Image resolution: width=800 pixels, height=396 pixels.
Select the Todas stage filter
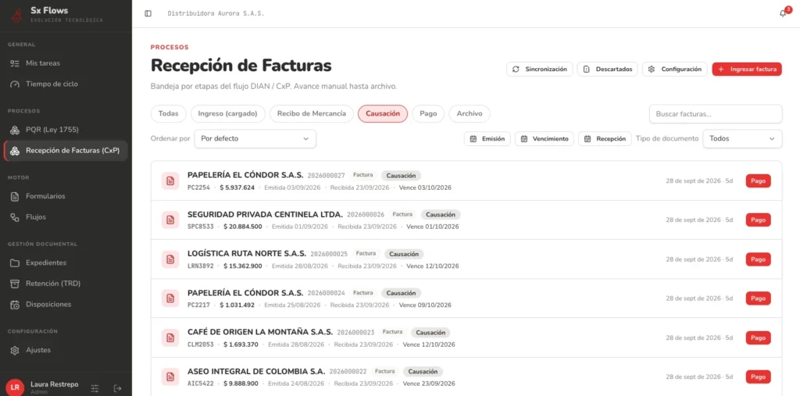tap(169, 113)
